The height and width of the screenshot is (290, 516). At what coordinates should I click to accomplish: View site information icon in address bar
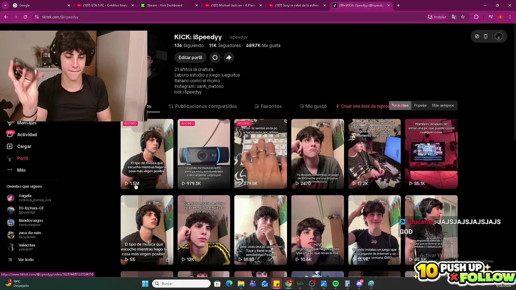tap(37, 17)
